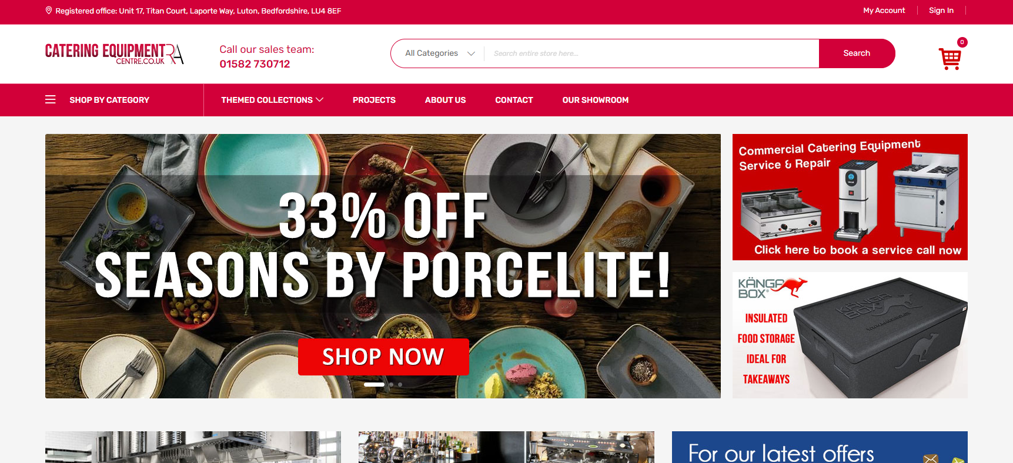The height and width of the screenshot is (463, 1013).
Task: Click the red Search button
Action: [857, 53]
